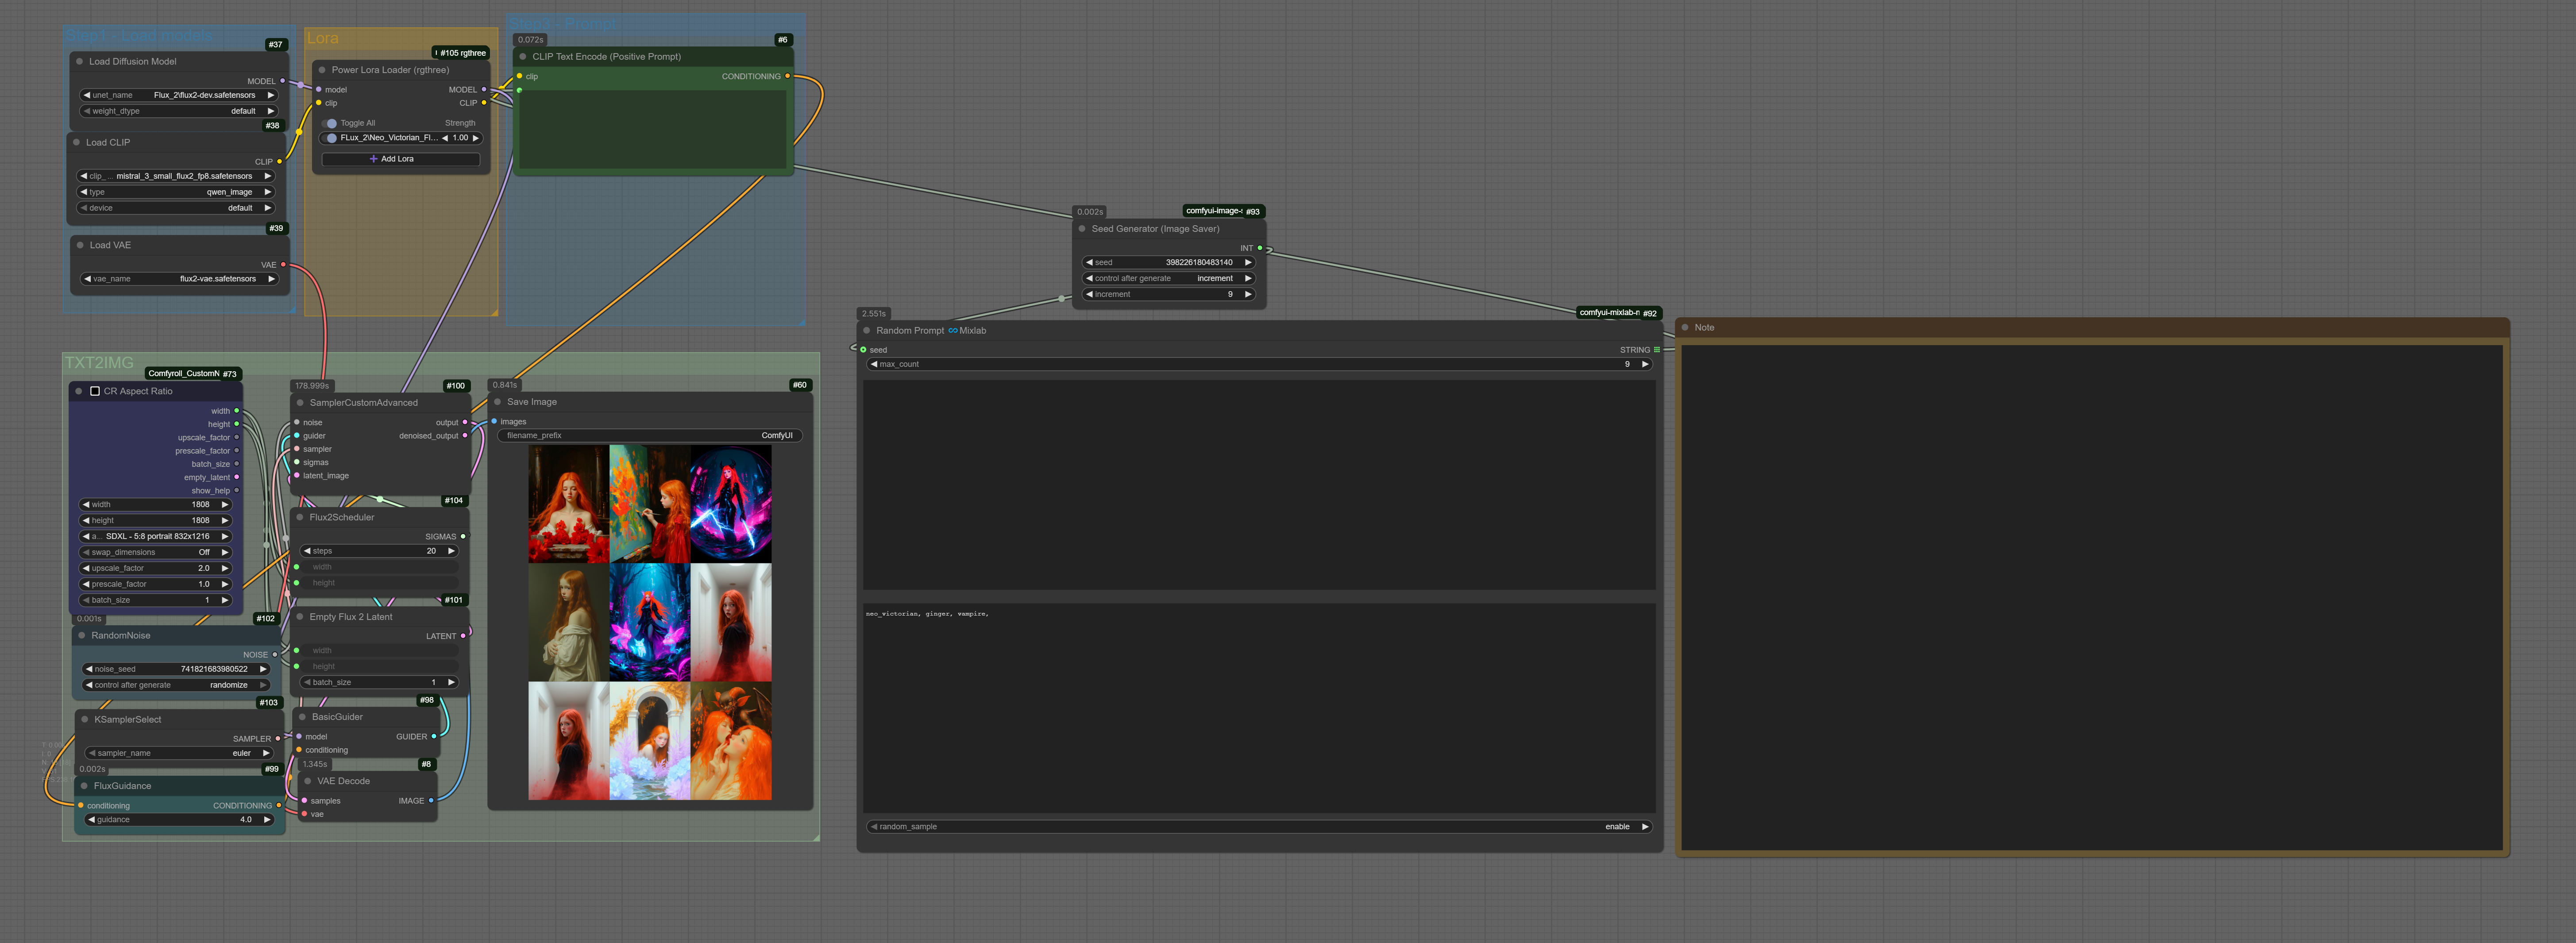Click the Mixlab link icon in the Random Prompt title
2576x943 pixels.
[x=952, y=331]
